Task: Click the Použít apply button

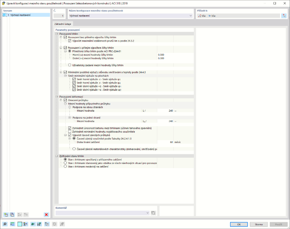Action: click(278, 224)
